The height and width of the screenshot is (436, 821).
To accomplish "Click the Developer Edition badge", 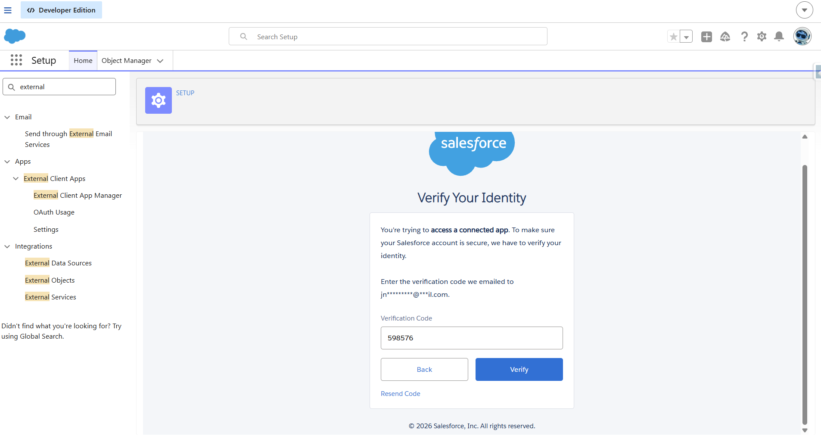I will click(61, 10).
